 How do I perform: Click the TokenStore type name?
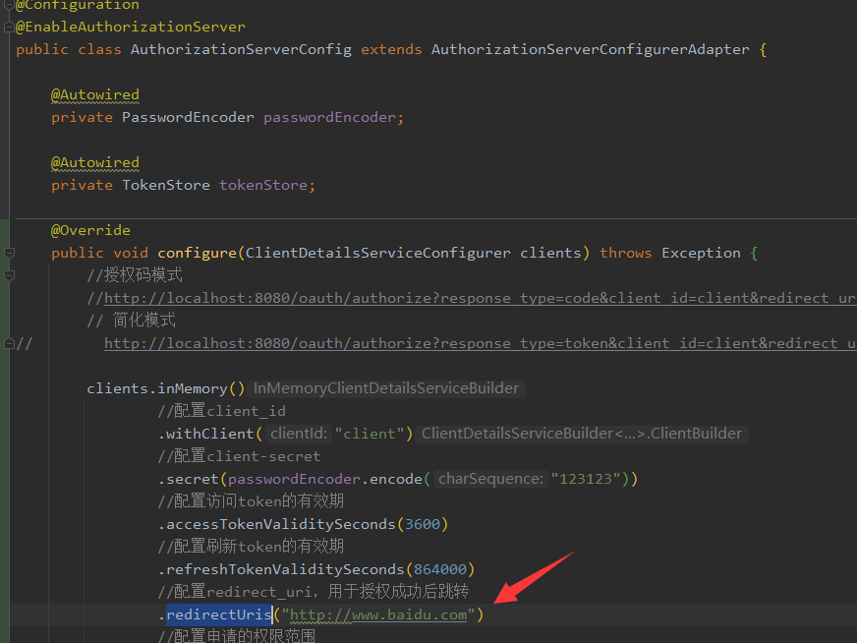point(166,186)
